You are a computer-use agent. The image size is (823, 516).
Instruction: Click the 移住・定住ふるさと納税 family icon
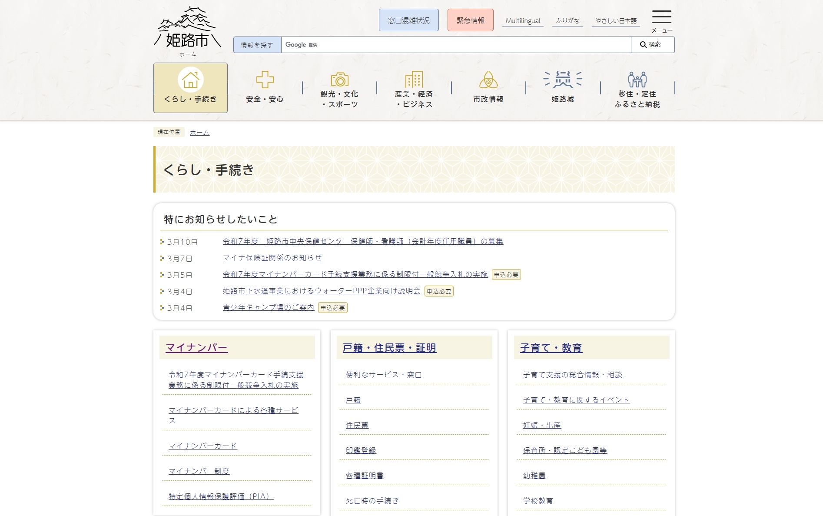tap(637, 80)
